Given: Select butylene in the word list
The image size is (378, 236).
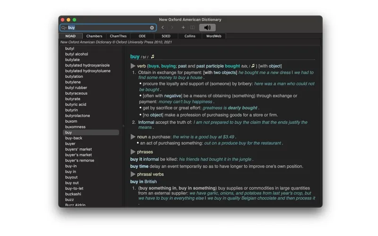Looking at the screenshot, I should pos(73,82).
